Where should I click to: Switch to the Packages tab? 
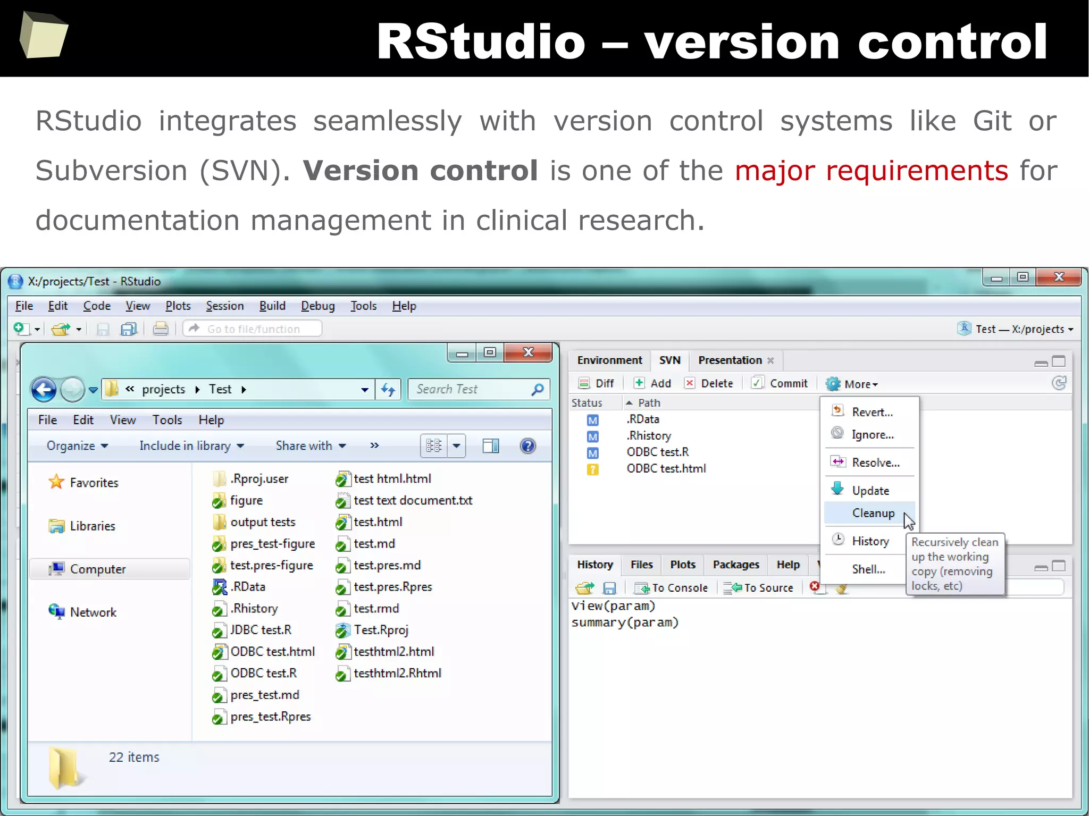coord(736,565)
